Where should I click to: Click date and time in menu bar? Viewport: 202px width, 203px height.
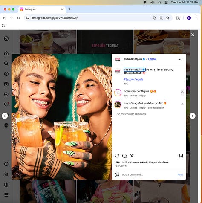pyautogui.click(x=185, y=2)
